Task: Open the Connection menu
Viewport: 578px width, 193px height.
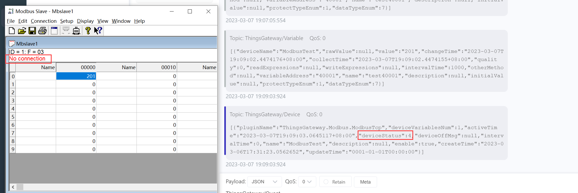Action: (x=43, y=21)
